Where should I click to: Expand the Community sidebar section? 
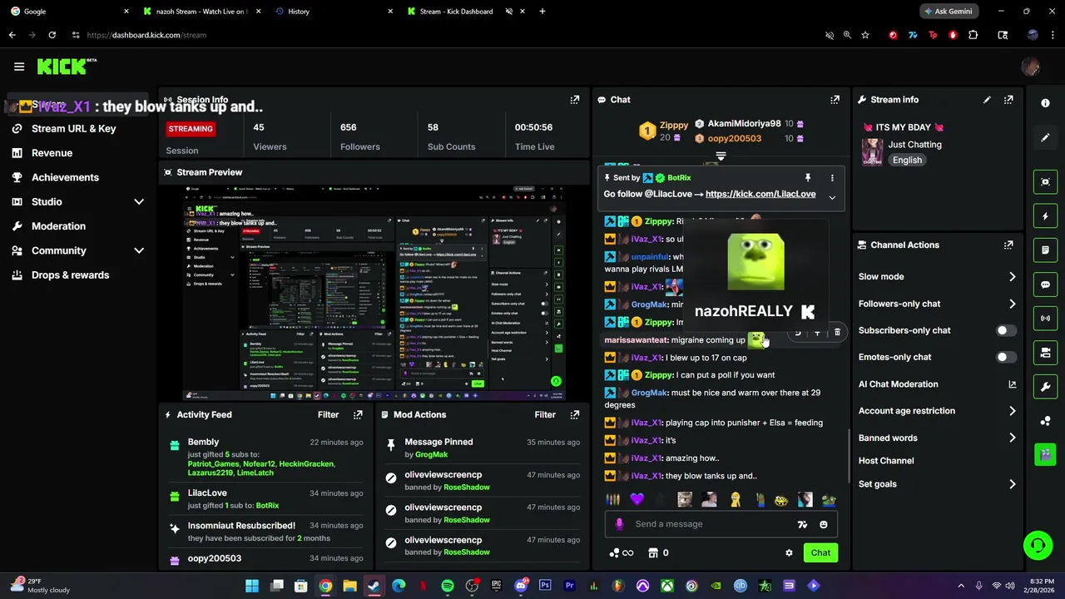(139, 250)
